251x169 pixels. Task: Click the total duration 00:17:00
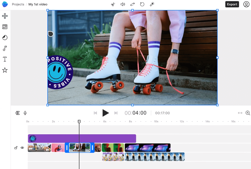[162, 113]
